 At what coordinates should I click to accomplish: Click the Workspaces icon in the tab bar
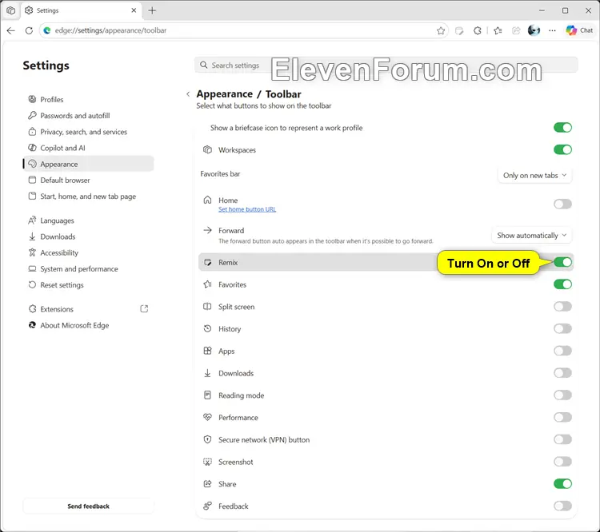tap(10, 10)
